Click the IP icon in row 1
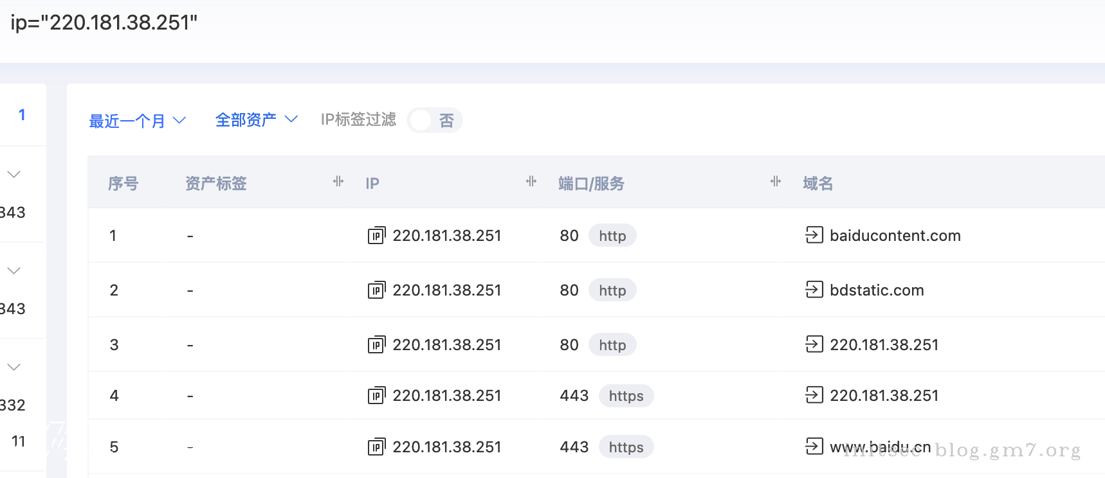 (376, 236)
